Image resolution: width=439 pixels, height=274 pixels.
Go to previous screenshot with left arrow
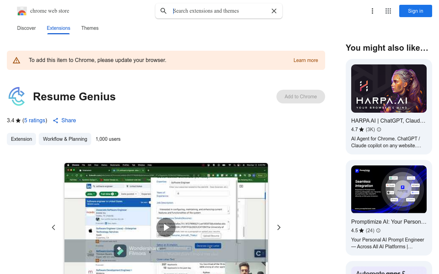coord(54,227)
